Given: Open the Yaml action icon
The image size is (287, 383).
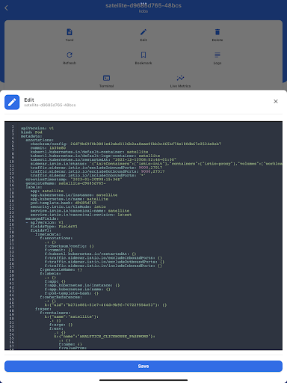Looking at the screenshot, I should 70,32.
